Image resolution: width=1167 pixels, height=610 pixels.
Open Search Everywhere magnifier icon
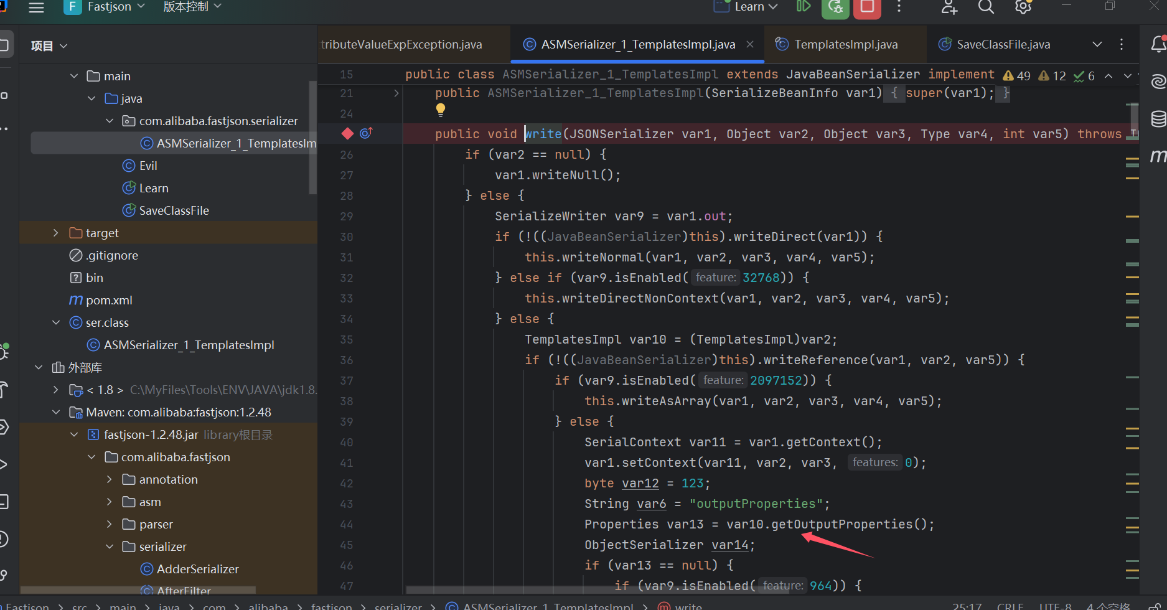click(x=986, y=7)
